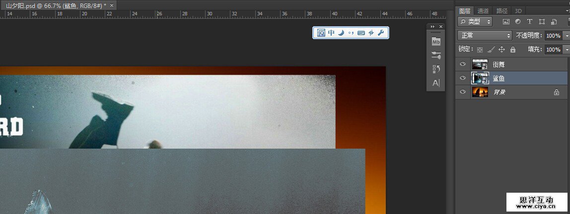
Task: Open the Character panel icon
Action: pos(436,83)
